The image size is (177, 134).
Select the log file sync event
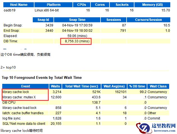click(11, 118)
